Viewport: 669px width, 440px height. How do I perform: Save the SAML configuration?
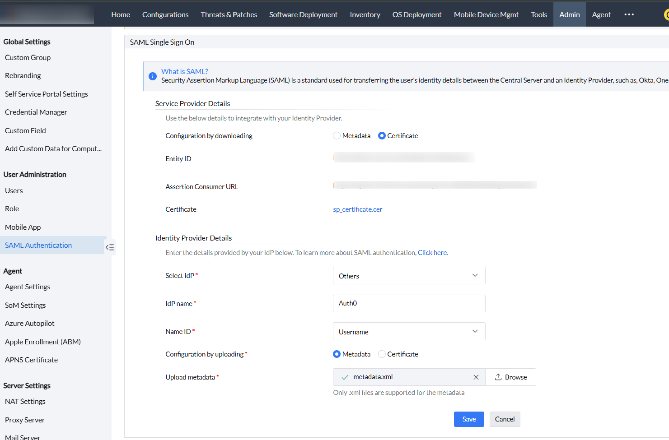[x=468, y=419]
